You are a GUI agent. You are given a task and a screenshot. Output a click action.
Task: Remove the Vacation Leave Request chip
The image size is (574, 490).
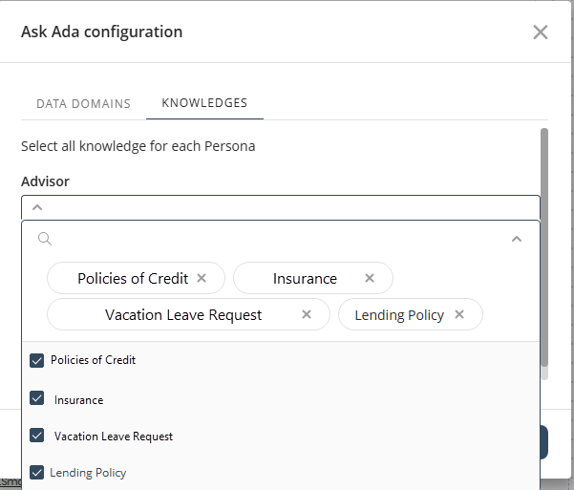pos(307,314)
